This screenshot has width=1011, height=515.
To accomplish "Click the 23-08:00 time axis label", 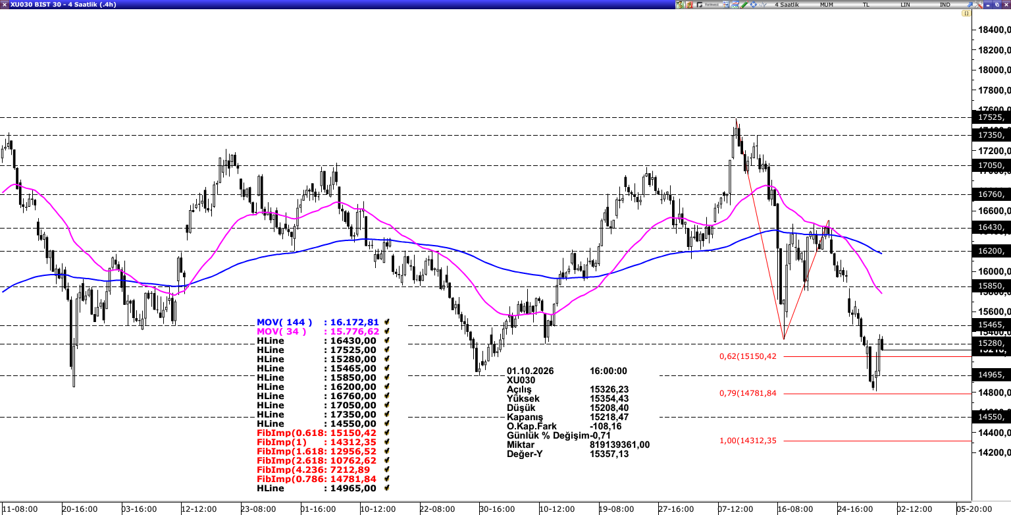I will (258, 509).
